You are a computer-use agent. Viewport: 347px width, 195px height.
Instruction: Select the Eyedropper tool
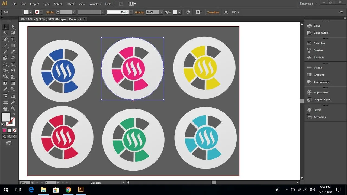tap(5, 89)
